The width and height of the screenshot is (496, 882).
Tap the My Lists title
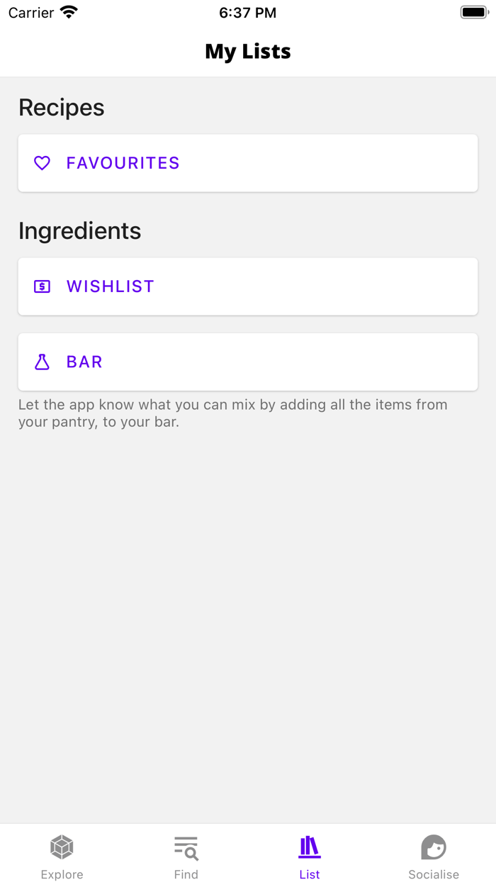click(247, 50)
